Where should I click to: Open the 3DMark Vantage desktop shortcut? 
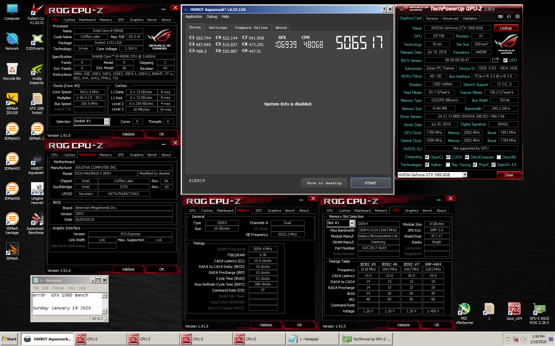coord(12,223)
